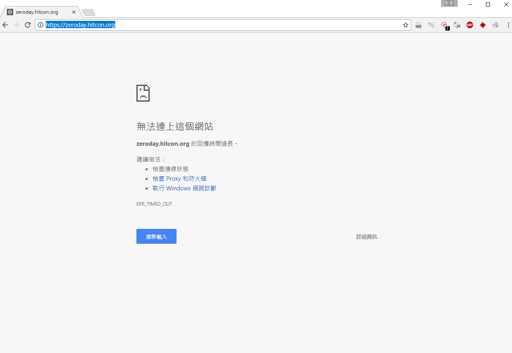Viewport: 512px width, 353px height.
Task: Close the zeroday.hitcon.org tab
Action: (74, 12)
